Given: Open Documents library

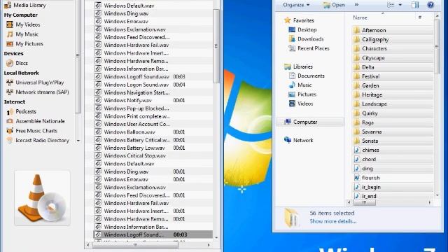Looking at the screenshot, I should pos(307,76).
